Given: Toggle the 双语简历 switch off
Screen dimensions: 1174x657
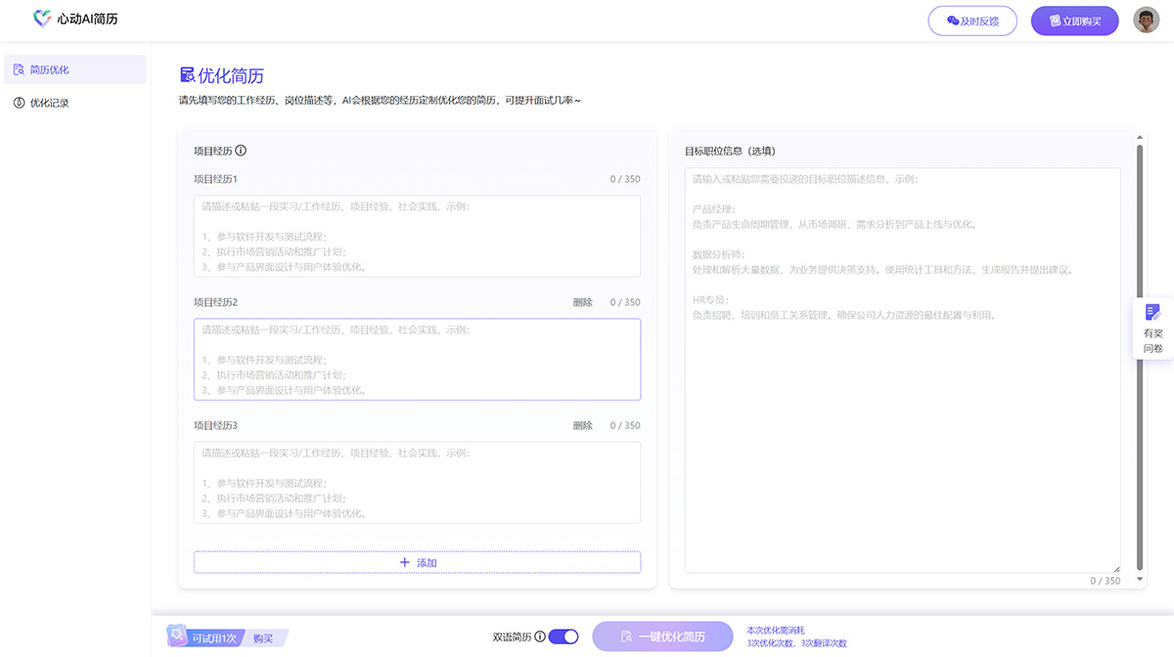Looking at the screenshot, I should point(562,635).
